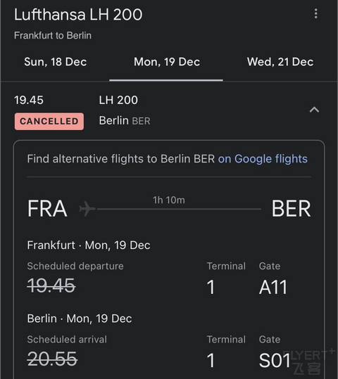Viewport: 338px width, 379px height.
Task: Click the struck-through 19.45 departure time
Action: [51, 285]
